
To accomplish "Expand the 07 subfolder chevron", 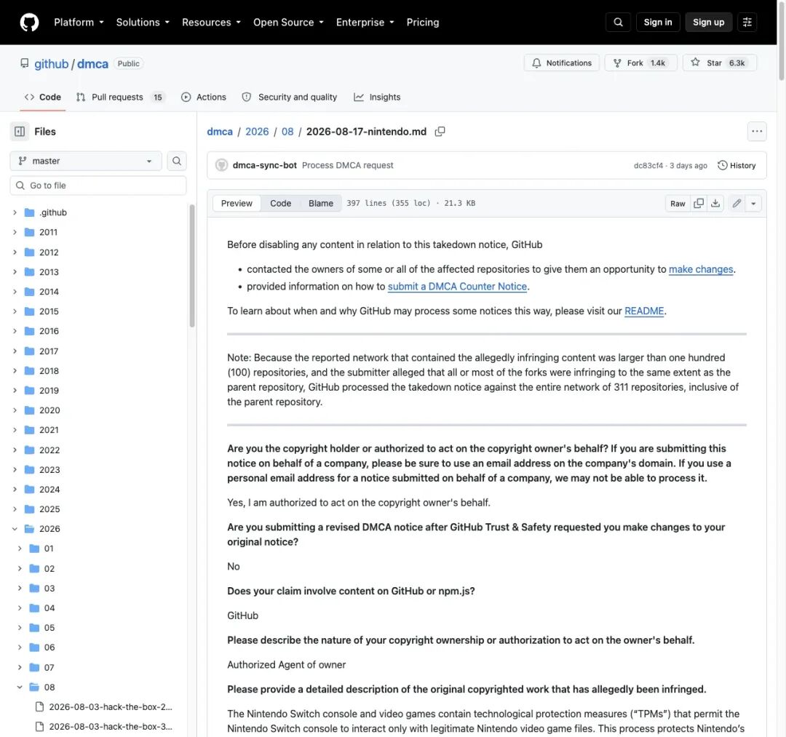I will pyautogui.click(x=20, y=667).
